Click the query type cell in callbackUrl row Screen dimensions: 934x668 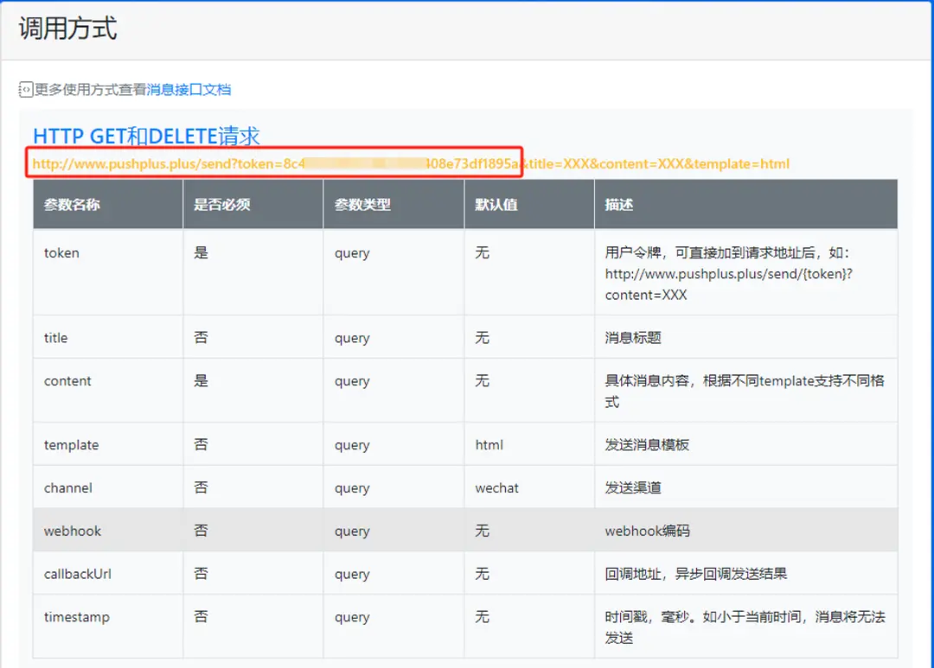pyautogui.click(x=393, y=573)
